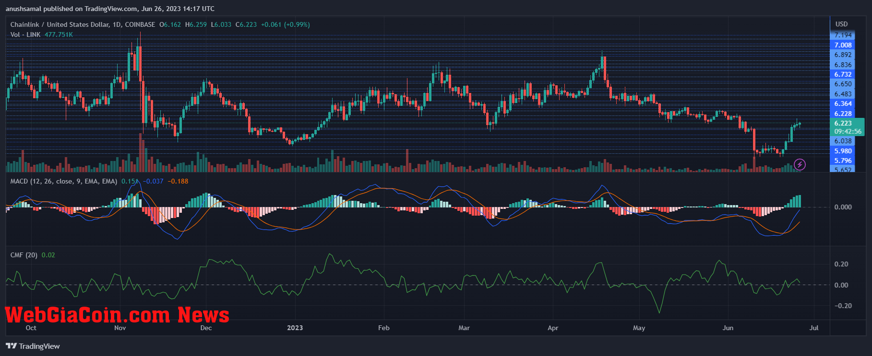Click the Jun label on the time axis
872x356 pixels.
(x=728, y=328)
